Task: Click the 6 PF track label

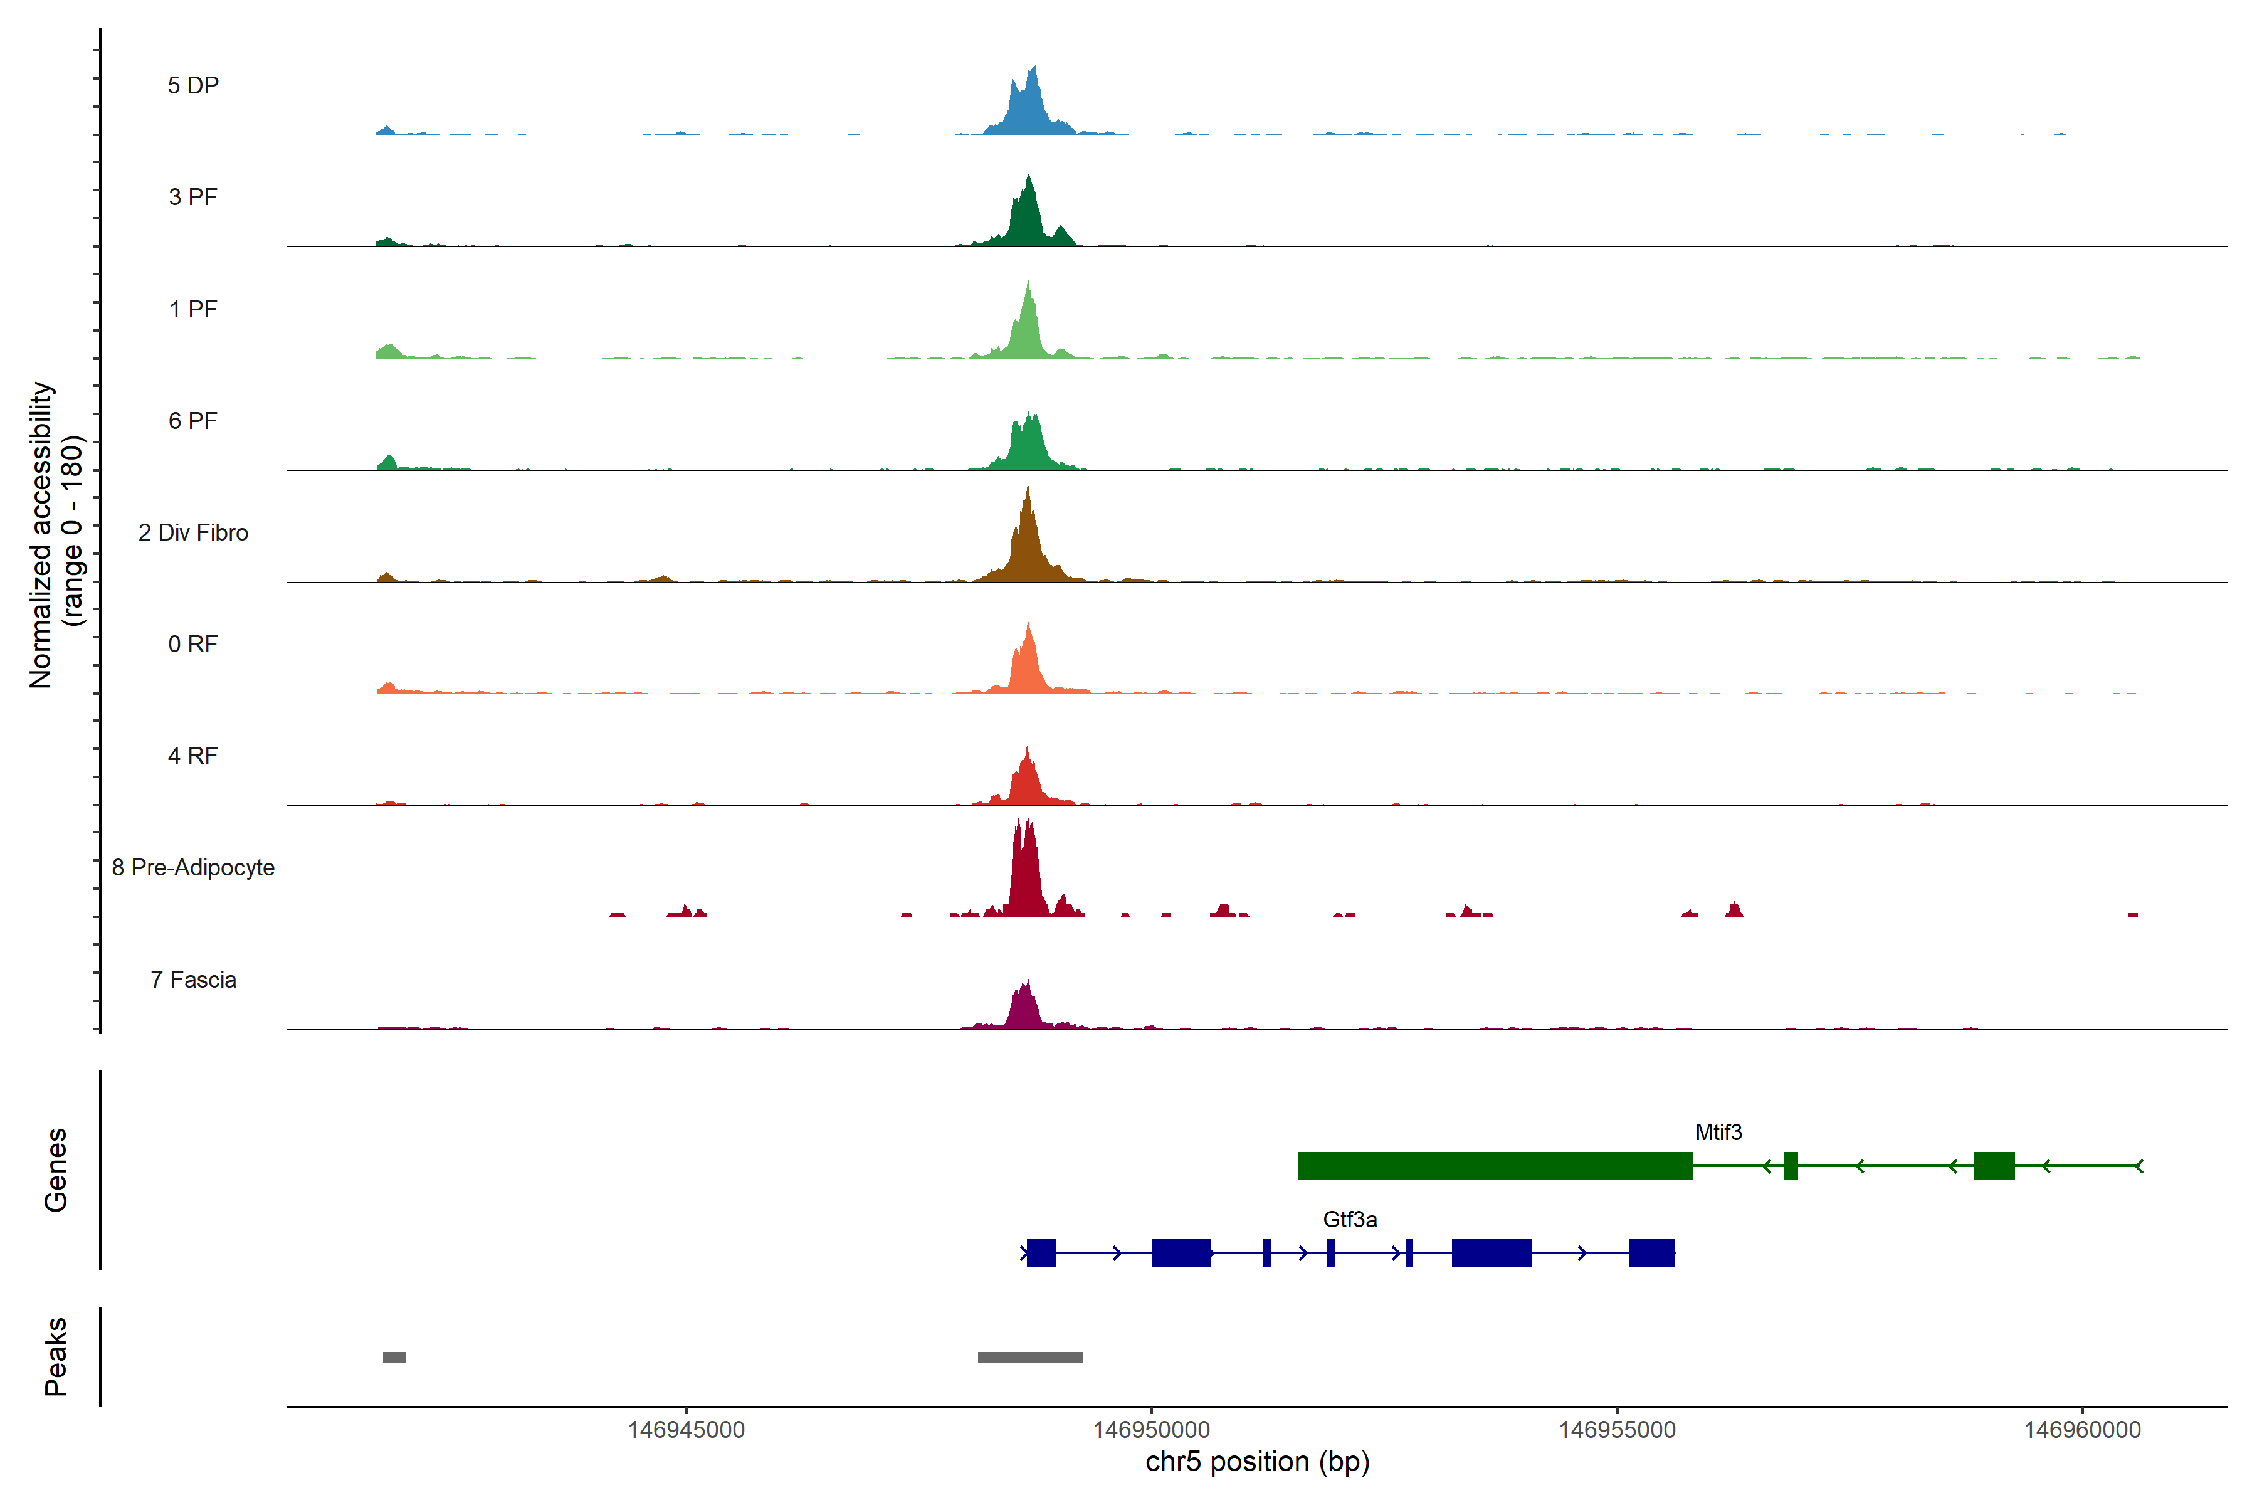Action: click(x=193, y=420)
